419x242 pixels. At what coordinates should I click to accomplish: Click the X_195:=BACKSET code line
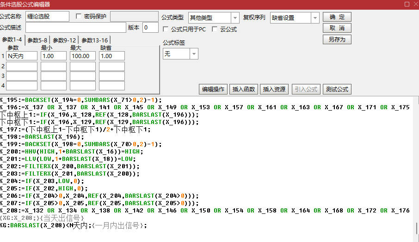click(x=80, y=100)
